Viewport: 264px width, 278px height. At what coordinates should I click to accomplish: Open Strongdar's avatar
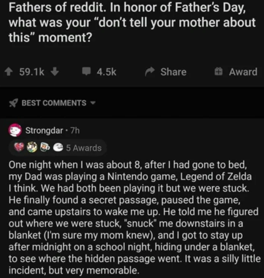point(15,130)
